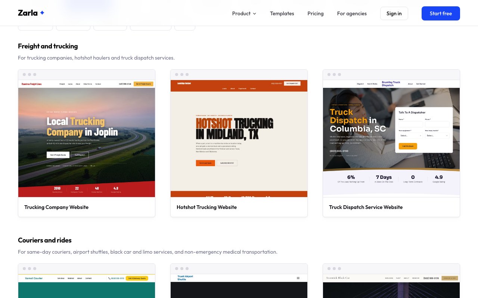The width and height of the screenshot is (478, 298).
Task: Select For agencies in the top navigation
Action: click(x=352, y=13)
